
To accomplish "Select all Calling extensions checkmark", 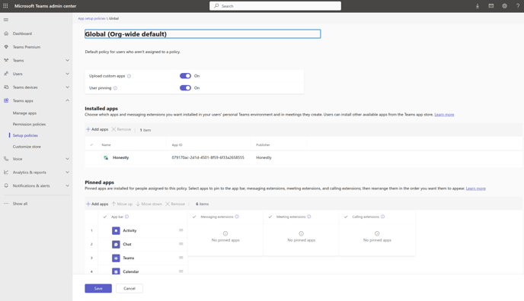I will tap(346, 217).
